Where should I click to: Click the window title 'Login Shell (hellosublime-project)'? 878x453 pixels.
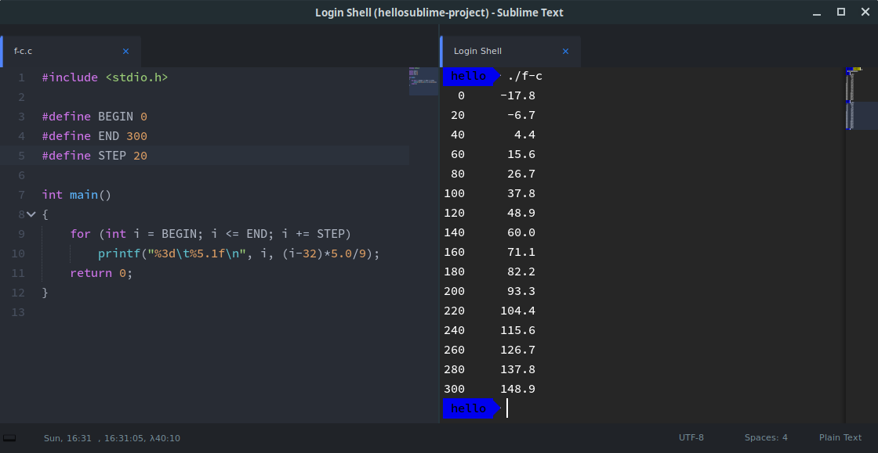[x=402, y=13]
